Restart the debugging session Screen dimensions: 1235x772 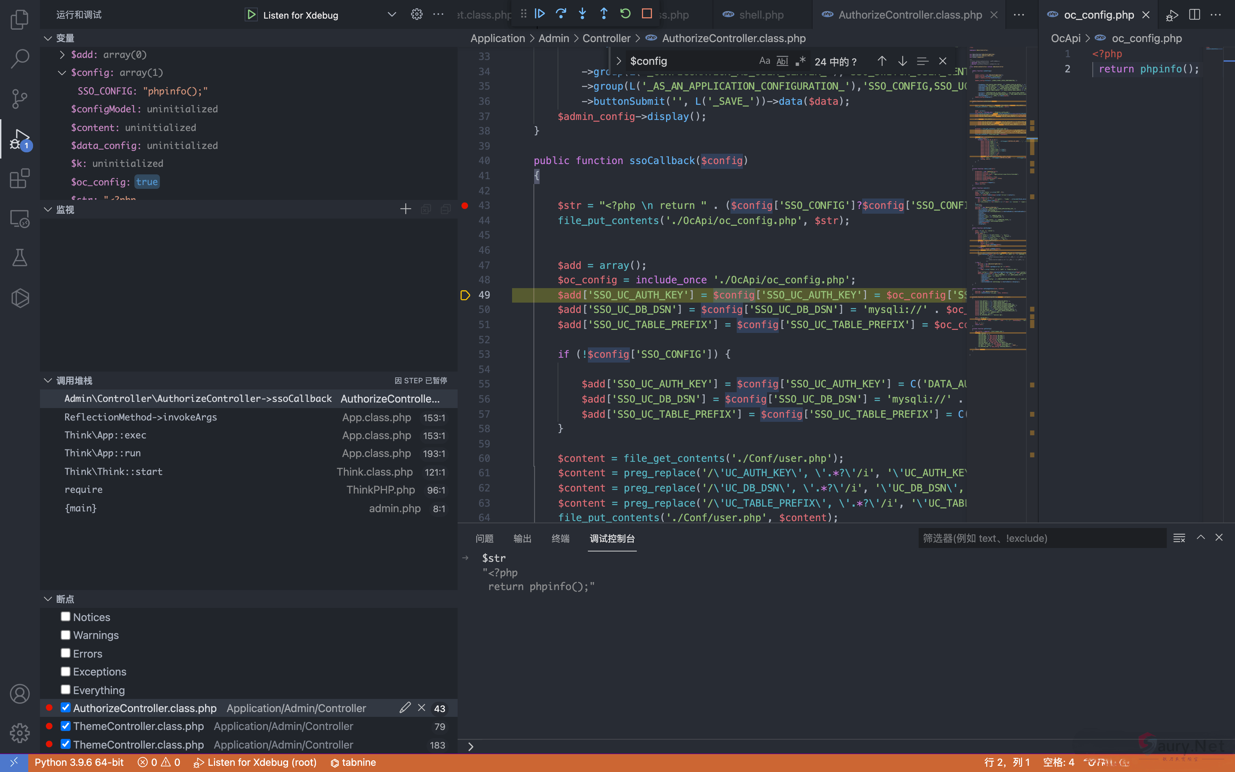coord(625,14)
